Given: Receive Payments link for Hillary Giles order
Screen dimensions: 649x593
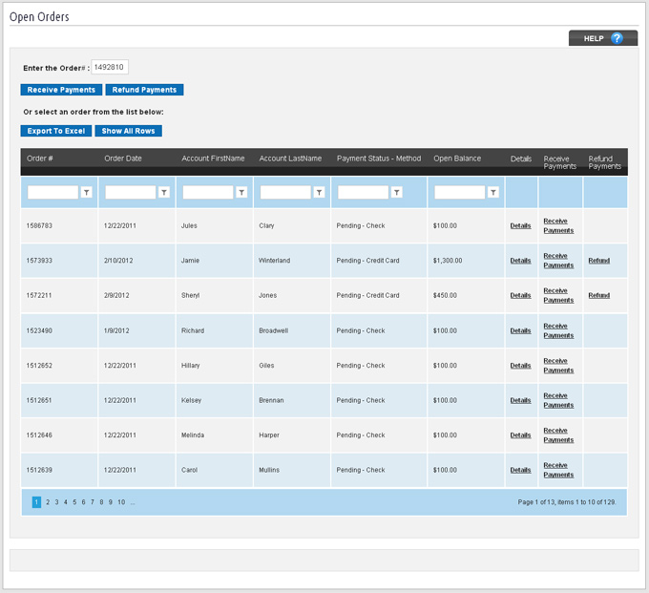Looking at the screenshot, I should pyautogui.click(x=558, y=366).
